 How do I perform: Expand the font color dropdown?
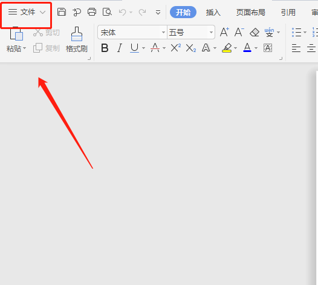pos(256,48)
